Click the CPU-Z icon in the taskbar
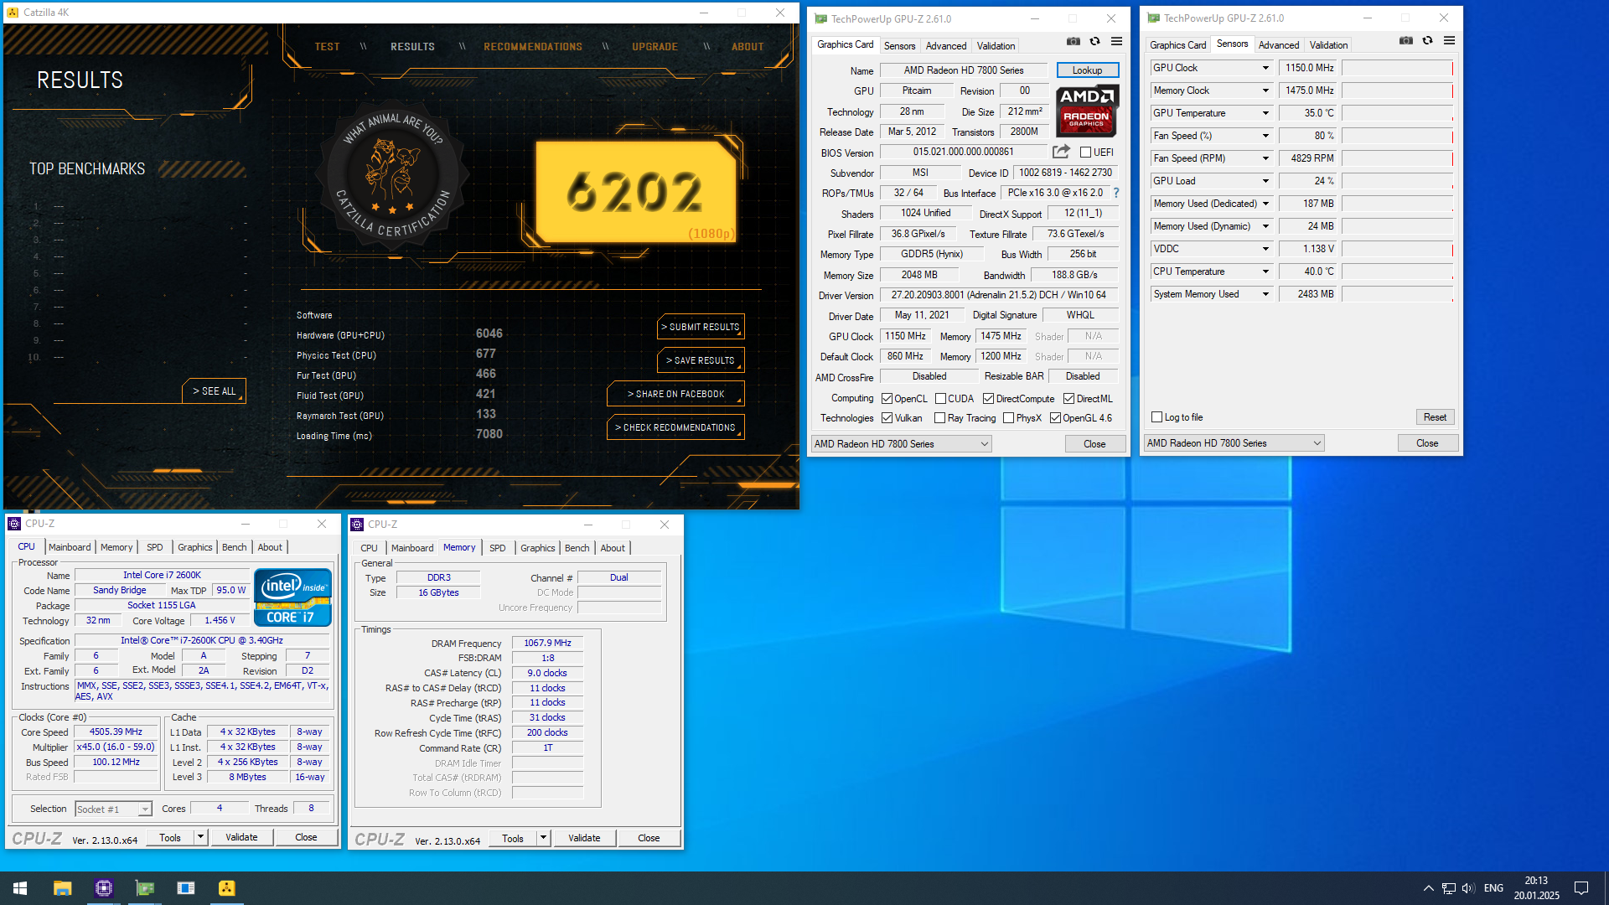 pos(104,888)
